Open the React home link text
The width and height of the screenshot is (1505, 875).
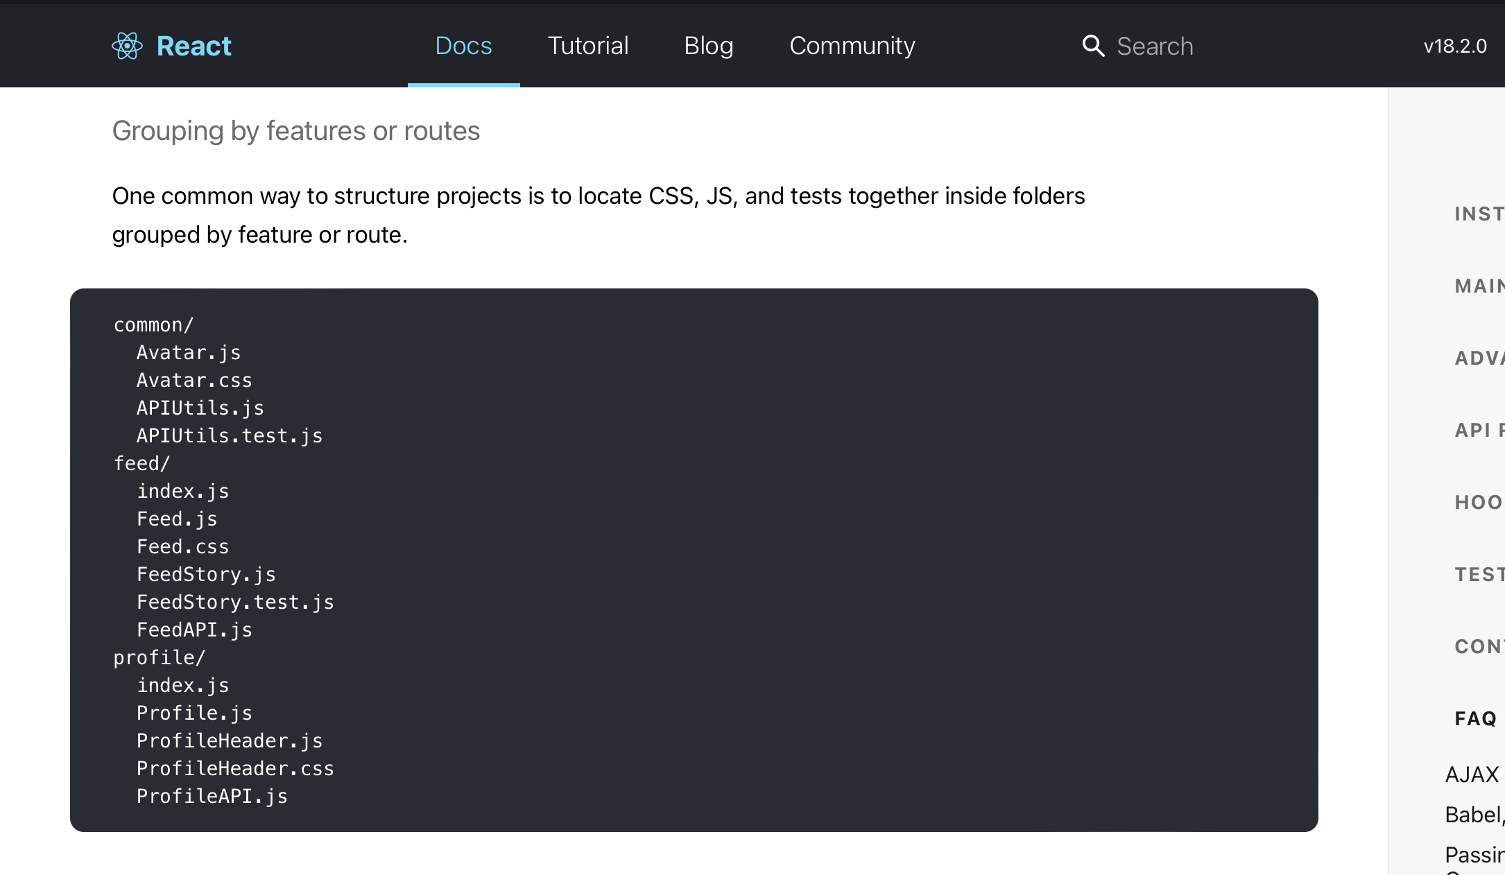[x=193, y=46]
